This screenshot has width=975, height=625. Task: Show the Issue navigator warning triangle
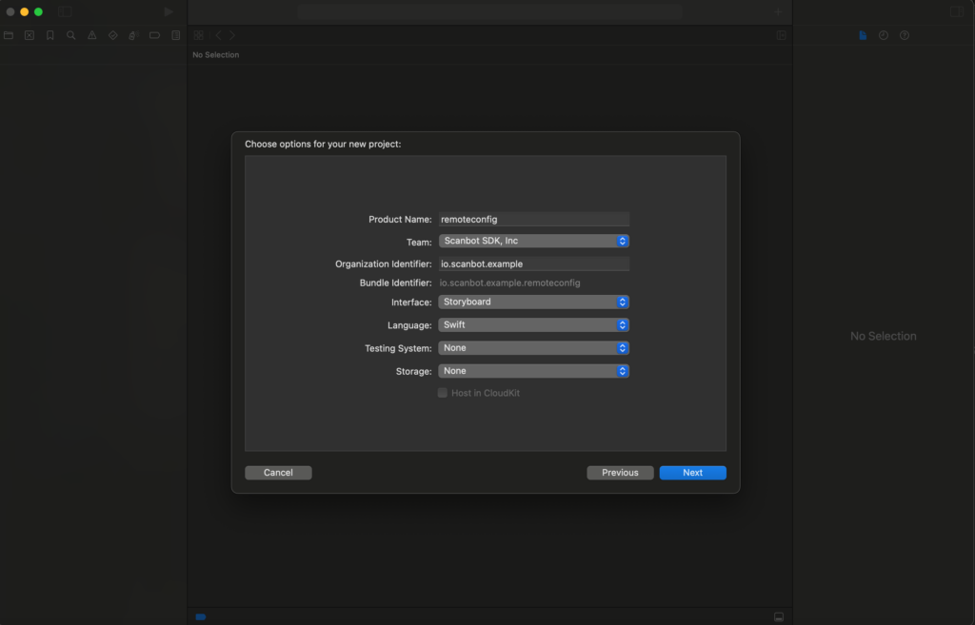point(91,34)
